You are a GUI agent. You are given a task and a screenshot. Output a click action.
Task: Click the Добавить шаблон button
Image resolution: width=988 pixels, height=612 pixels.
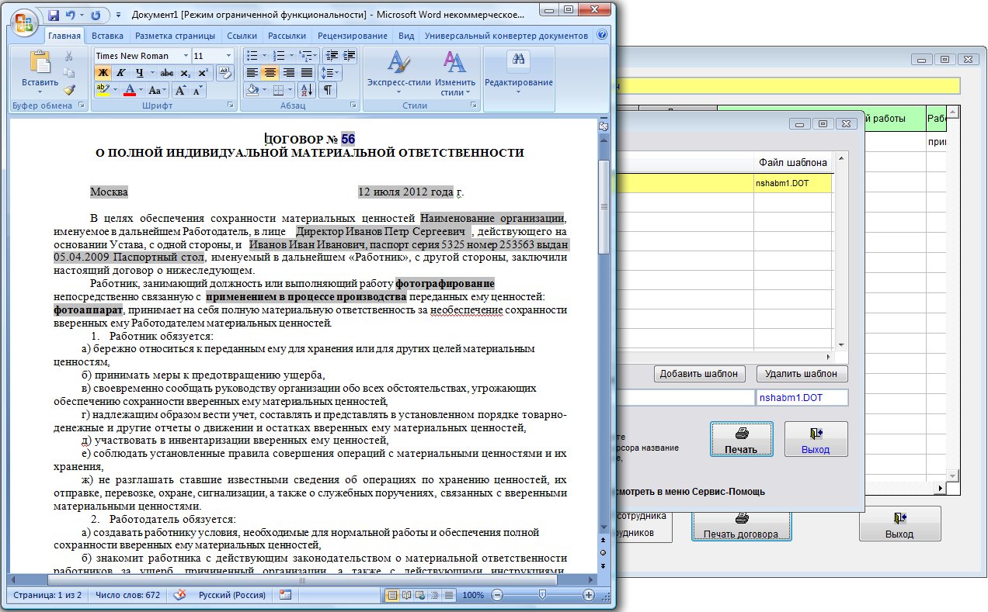click(698, 374)
